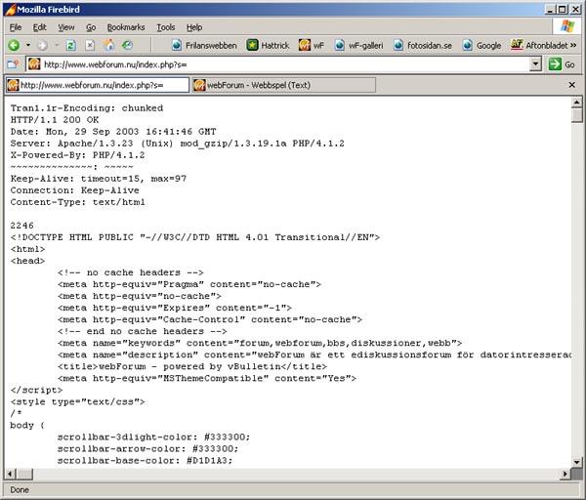The width and height of the screenshot is (586, 500).
Task: Open the Bookmarks menu
Action: (126, 27)
